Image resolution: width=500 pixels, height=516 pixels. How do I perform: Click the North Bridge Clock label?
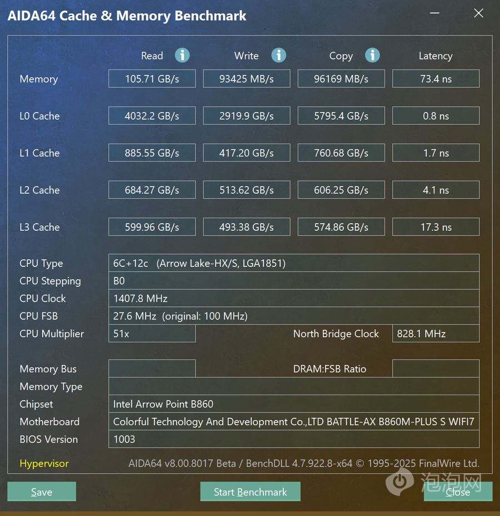click(x=336, y=333)
